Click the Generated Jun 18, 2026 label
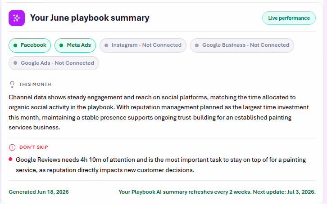The height and width of the screenshot is (204, 327). coord(39,192)
